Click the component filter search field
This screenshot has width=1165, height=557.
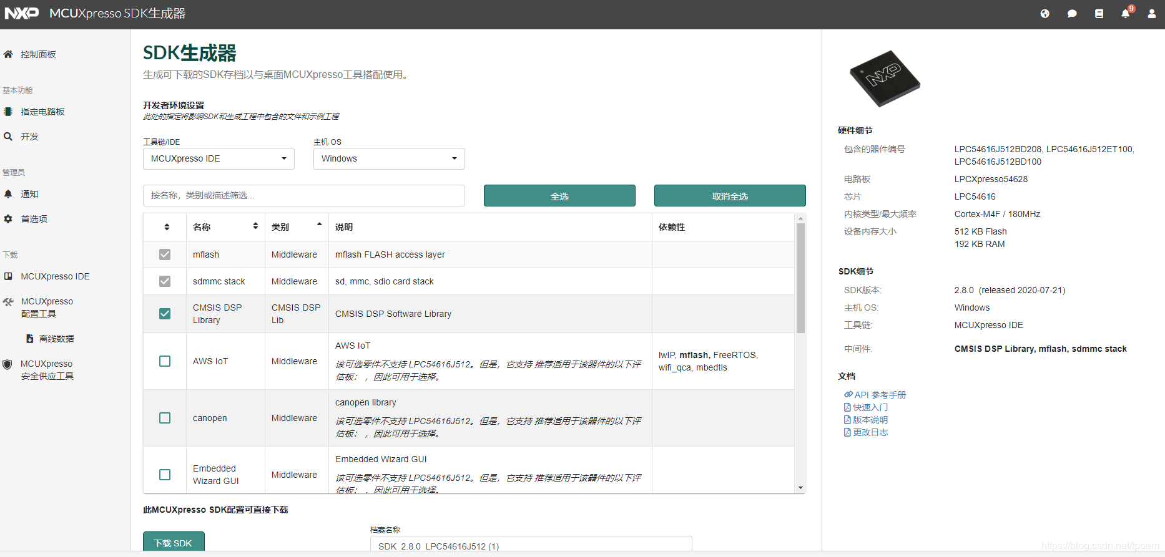coord(304,195)
